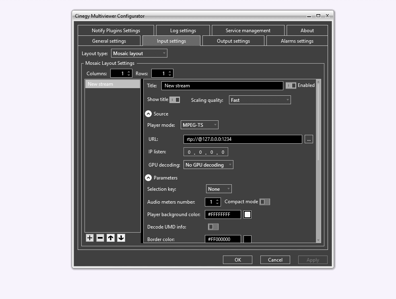
Task: Decrease the Rows value
Action: 170,75
